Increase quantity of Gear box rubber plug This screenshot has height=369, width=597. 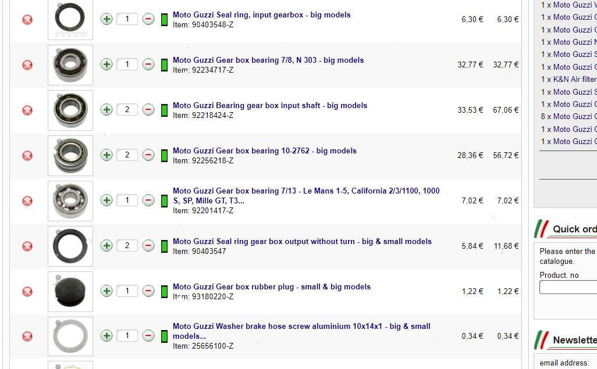(106, 291)
